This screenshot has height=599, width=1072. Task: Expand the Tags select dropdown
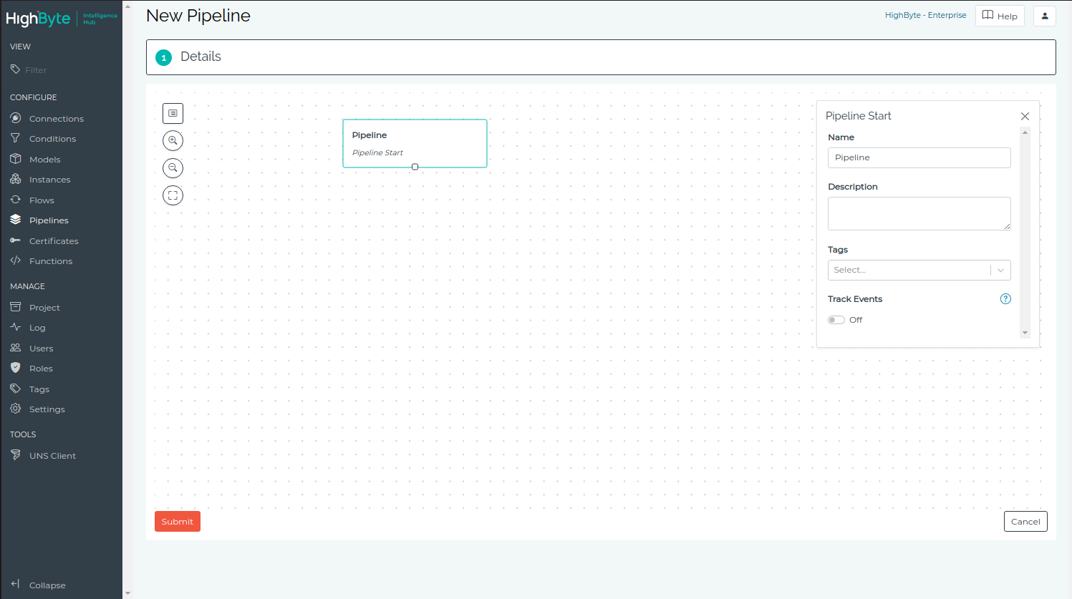[x=1000, y=270]
